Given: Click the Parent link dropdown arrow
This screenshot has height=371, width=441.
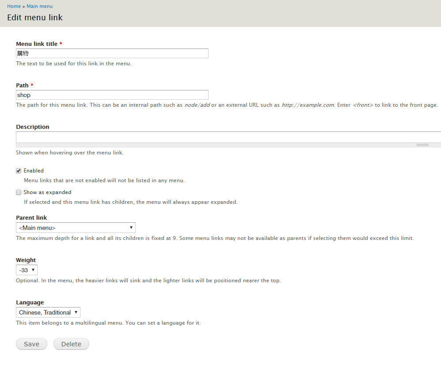Looking at the screenshot, I should click(131, 228).
